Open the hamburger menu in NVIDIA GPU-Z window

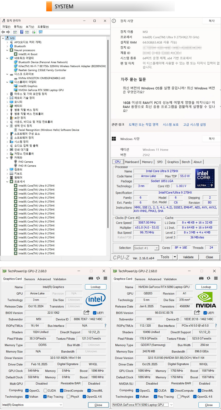pyautogui.click(x=216, y=278)
